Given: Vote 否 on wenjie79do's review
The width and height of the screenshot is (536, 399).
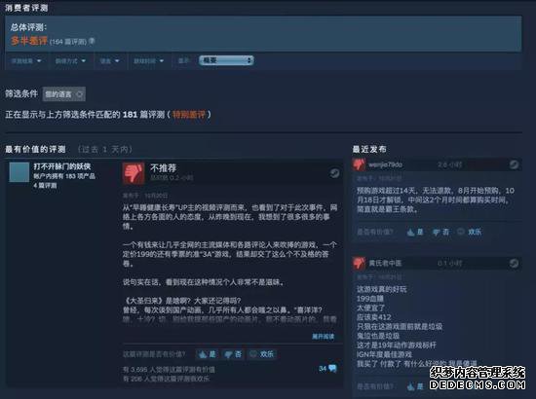Looking at the screenshot, I should [x=440, y=232].
